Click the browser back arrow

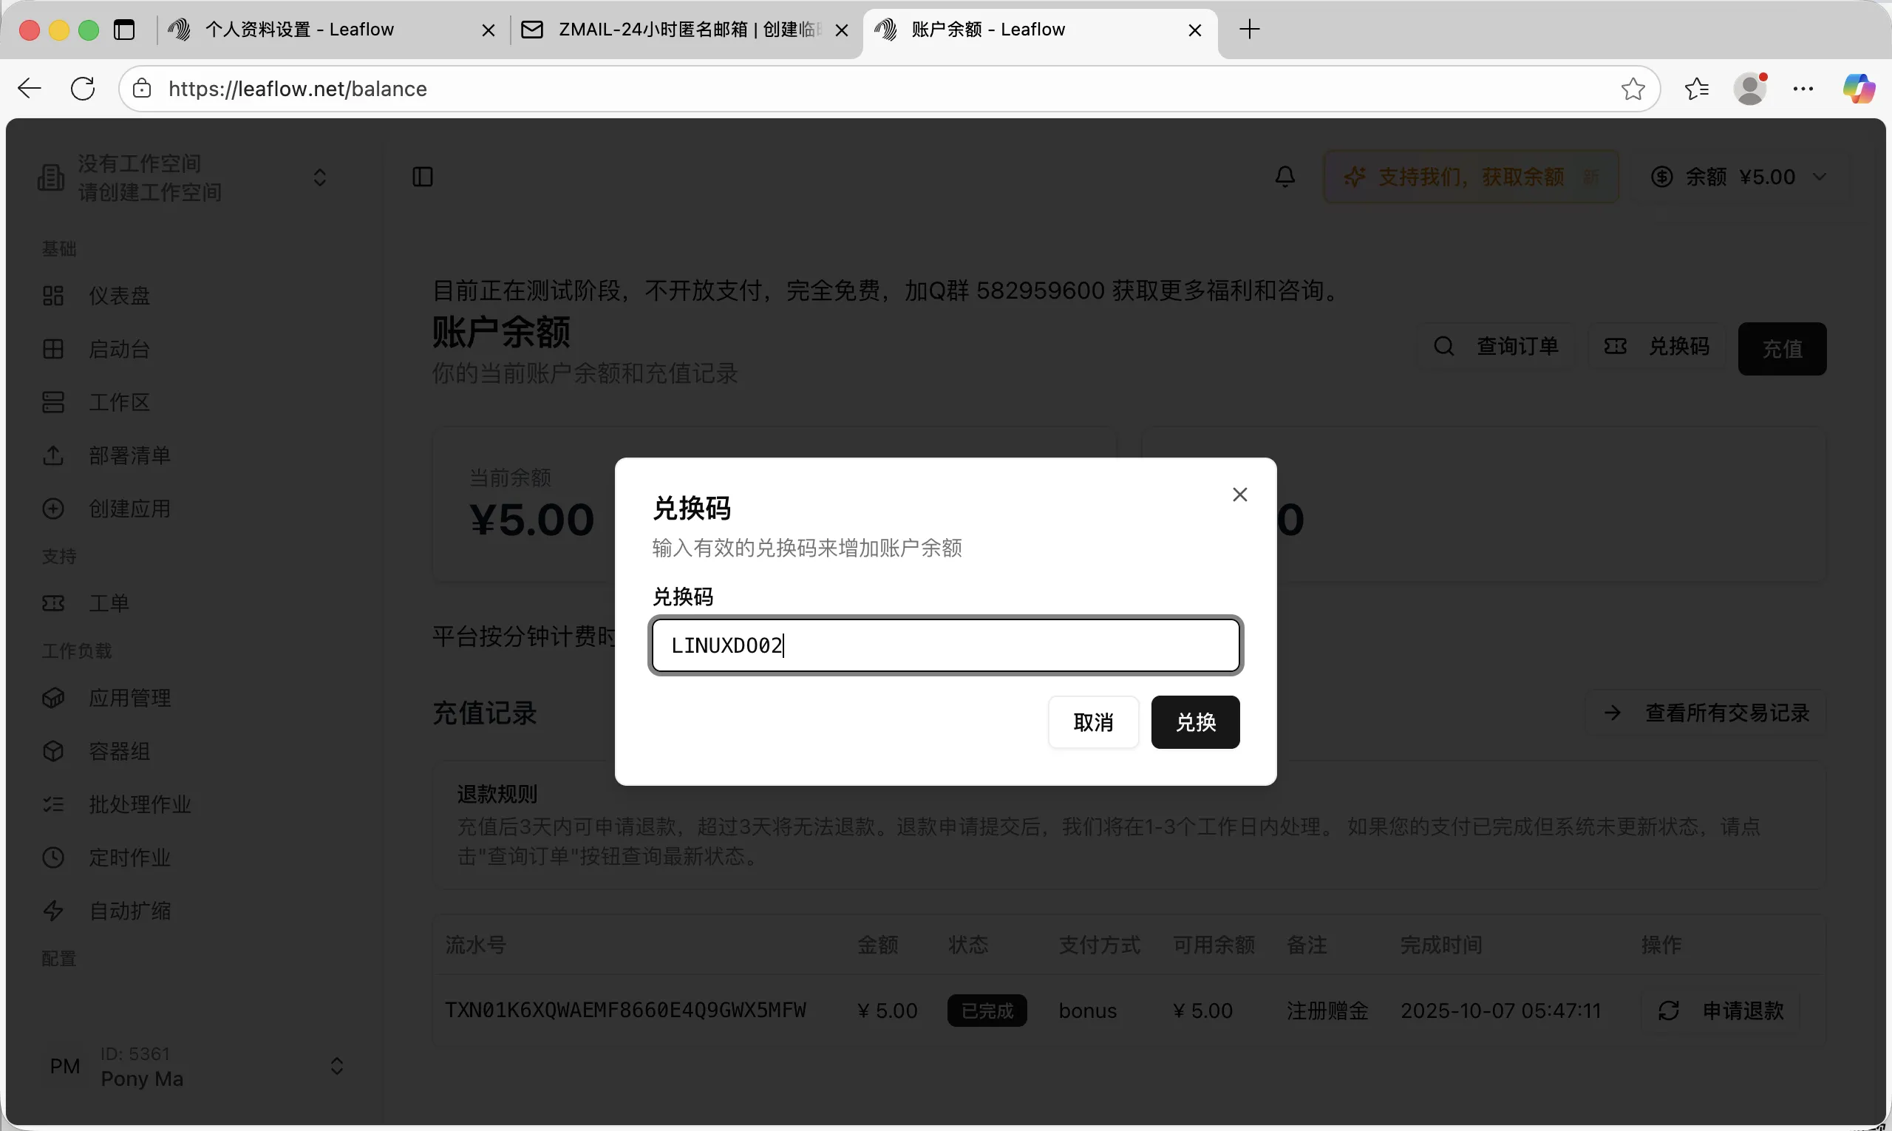(x=29, y=89)
